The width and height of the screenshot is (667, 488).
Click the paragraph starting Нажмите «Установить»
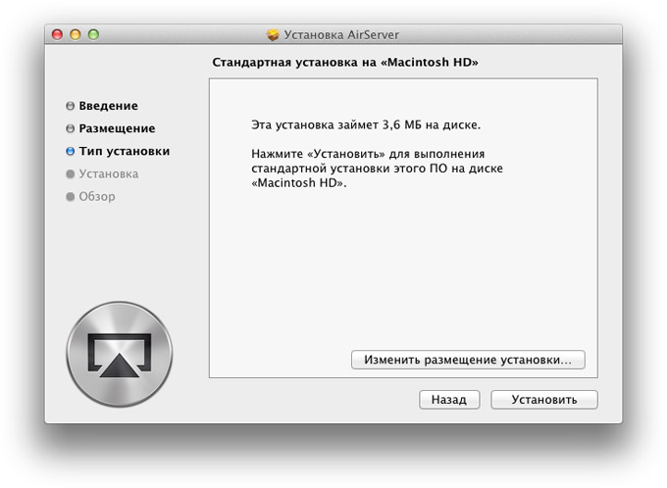point(377,169)
